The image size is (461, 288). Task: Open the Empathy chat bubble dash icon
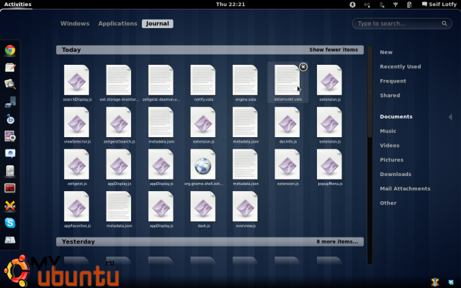pyautogui.click(x=10, y=154)
